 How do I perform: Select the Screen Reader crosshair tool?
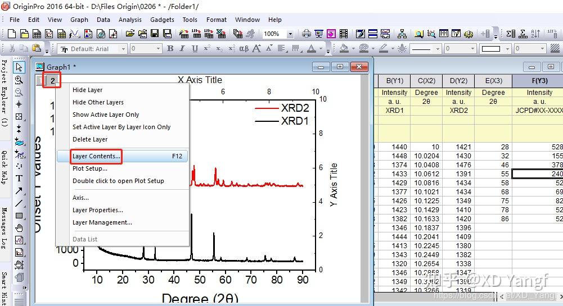(x=19, y=104)
